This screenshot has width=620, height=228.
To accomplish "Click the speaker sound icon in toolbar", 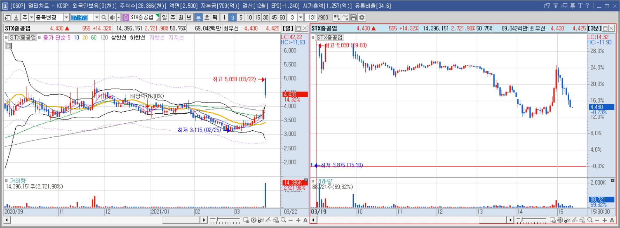I will (112, 17).
